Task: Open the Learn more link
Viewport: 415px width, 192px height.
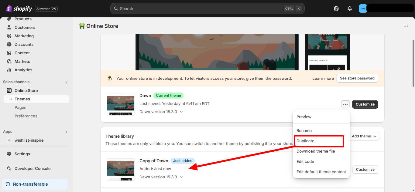Action: (323, 78)
